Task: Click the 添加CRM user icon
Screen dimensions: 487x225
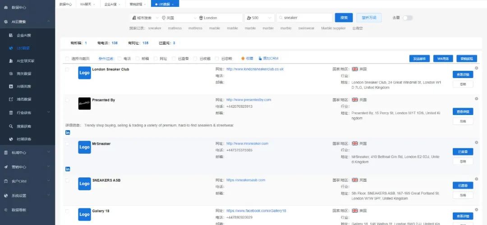Action: [260, 59]
